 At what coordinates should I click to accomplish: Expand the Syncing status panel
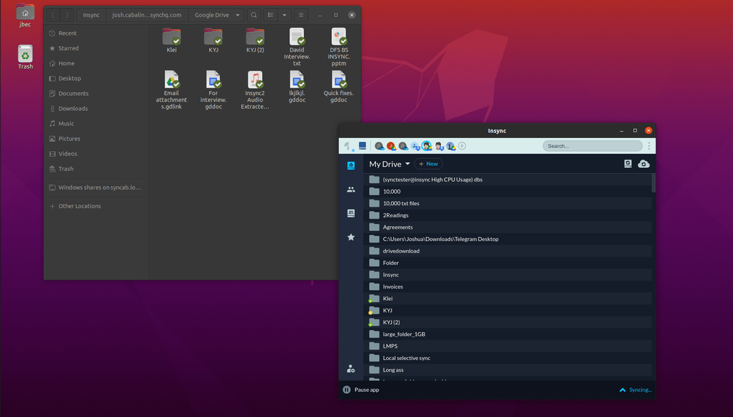[x=634, y=389]
